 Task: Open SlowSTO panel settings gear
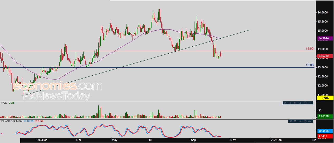tap(305, 121)
